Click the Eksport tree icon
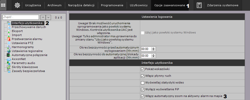 [x=9, y=31]
